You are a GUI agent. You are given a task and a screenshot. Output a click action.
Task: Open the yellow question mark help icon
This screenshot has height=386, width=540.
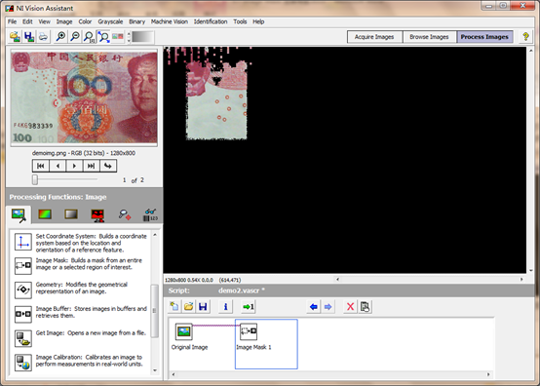tap(525, 36)
